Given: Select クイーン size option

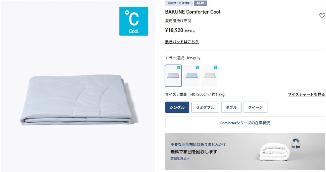Looking at the screenshot, I should [x=256, y=107].
